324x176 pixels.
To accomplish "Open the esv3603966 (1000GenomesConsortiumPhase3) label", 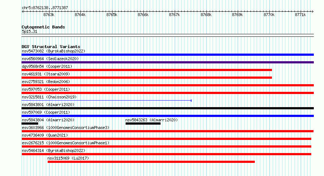I will tap(66, 128).
